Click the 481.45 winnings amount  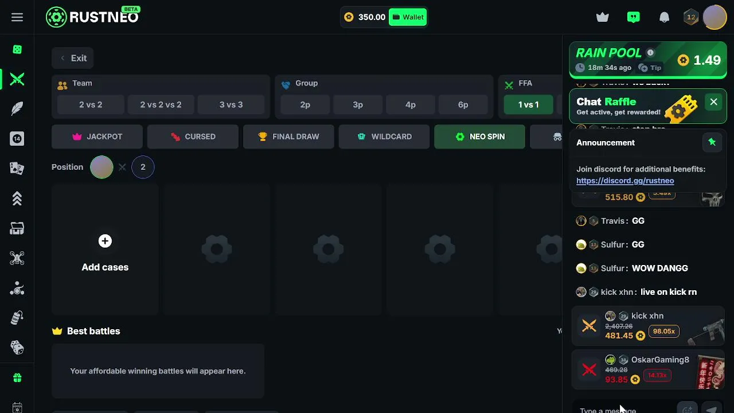click(x=619, y=336)
